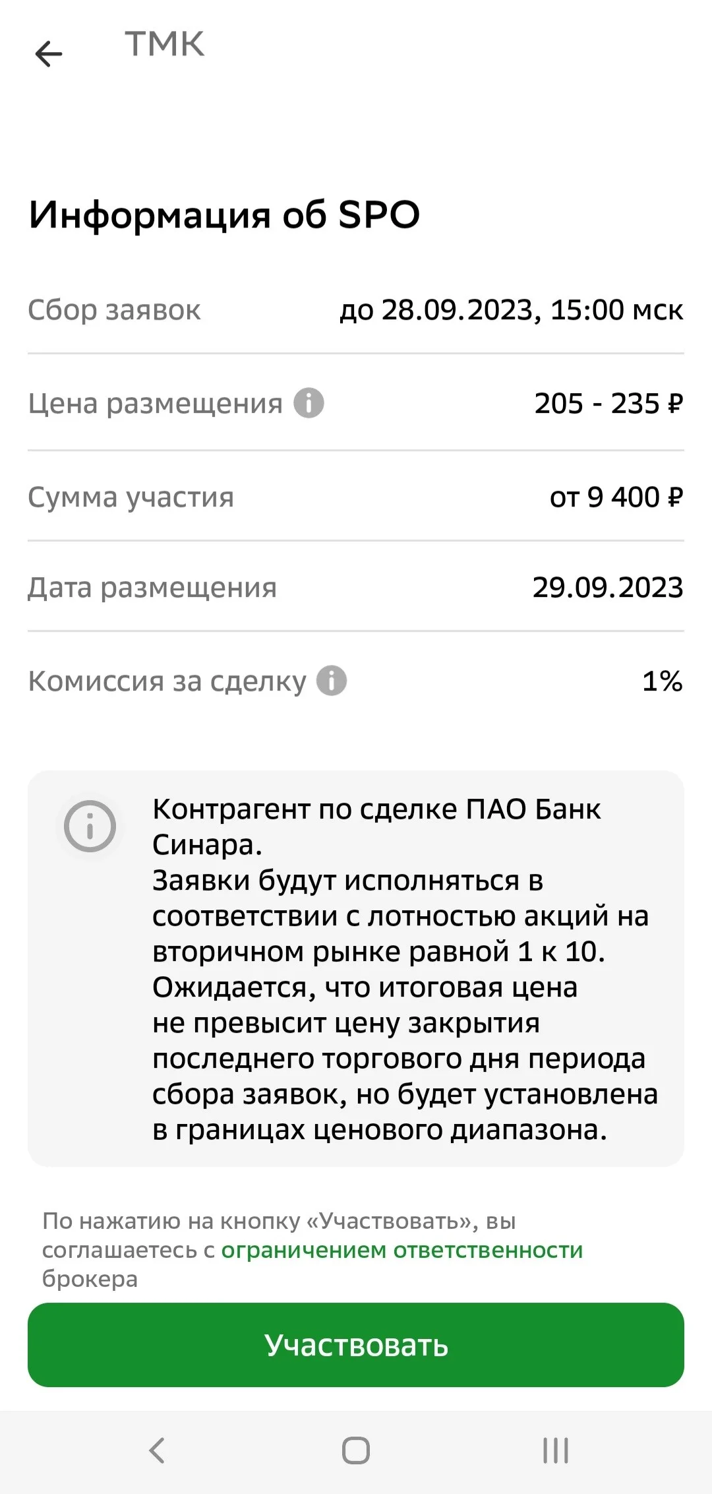The width and height of the screenshot is (712, 1494).
Task: Open info icon beside Комиссия за сделку
Action: (332, 681)
